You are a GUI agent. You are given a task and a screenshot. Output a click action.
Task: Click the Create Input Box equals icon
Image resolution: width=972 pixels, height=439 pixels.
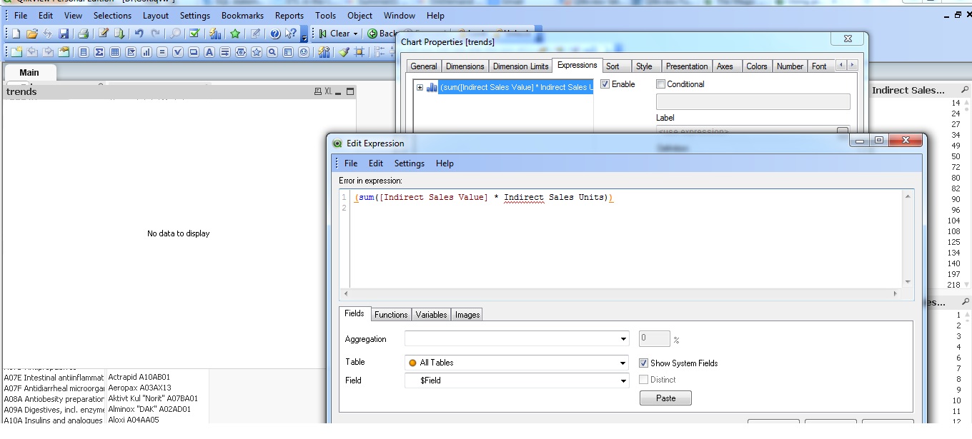pos(162,52)
